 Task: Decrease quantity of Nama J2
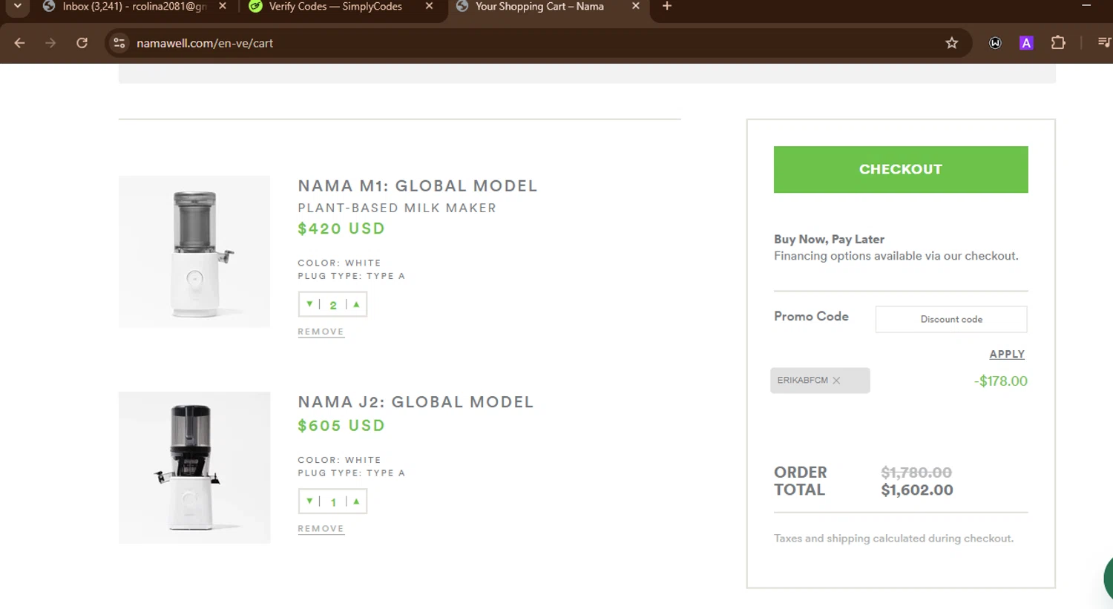pos(309,501)
